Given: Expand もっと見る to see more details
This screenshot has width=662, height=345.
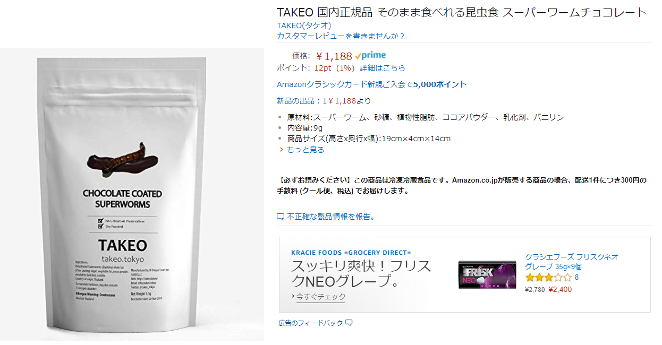Looking at the screenshot, I should [x=305, y=150].
